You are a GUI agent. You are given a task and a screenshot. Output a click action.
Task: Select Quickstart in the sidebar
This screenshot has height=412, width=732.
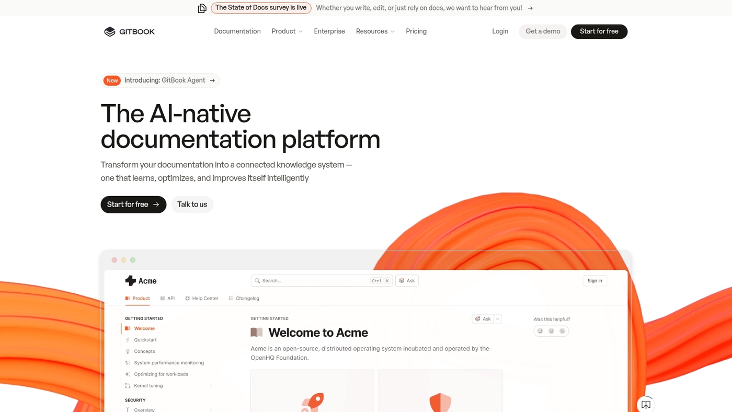[x=145, y=340]
